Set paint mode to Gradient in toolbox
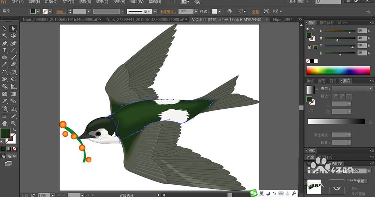This screenshot has height=197, width=375. (x=9, y=149)
